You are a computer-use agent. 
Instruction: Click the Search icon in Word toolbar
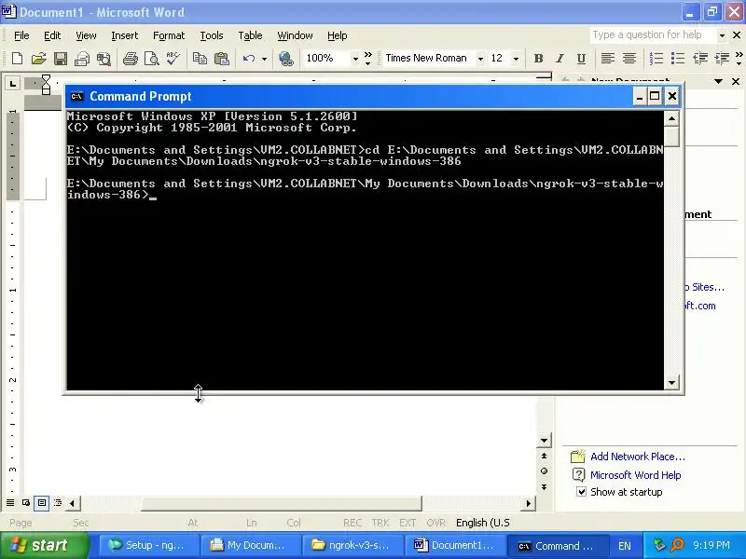pyautogui.click(x=104, y=59)
